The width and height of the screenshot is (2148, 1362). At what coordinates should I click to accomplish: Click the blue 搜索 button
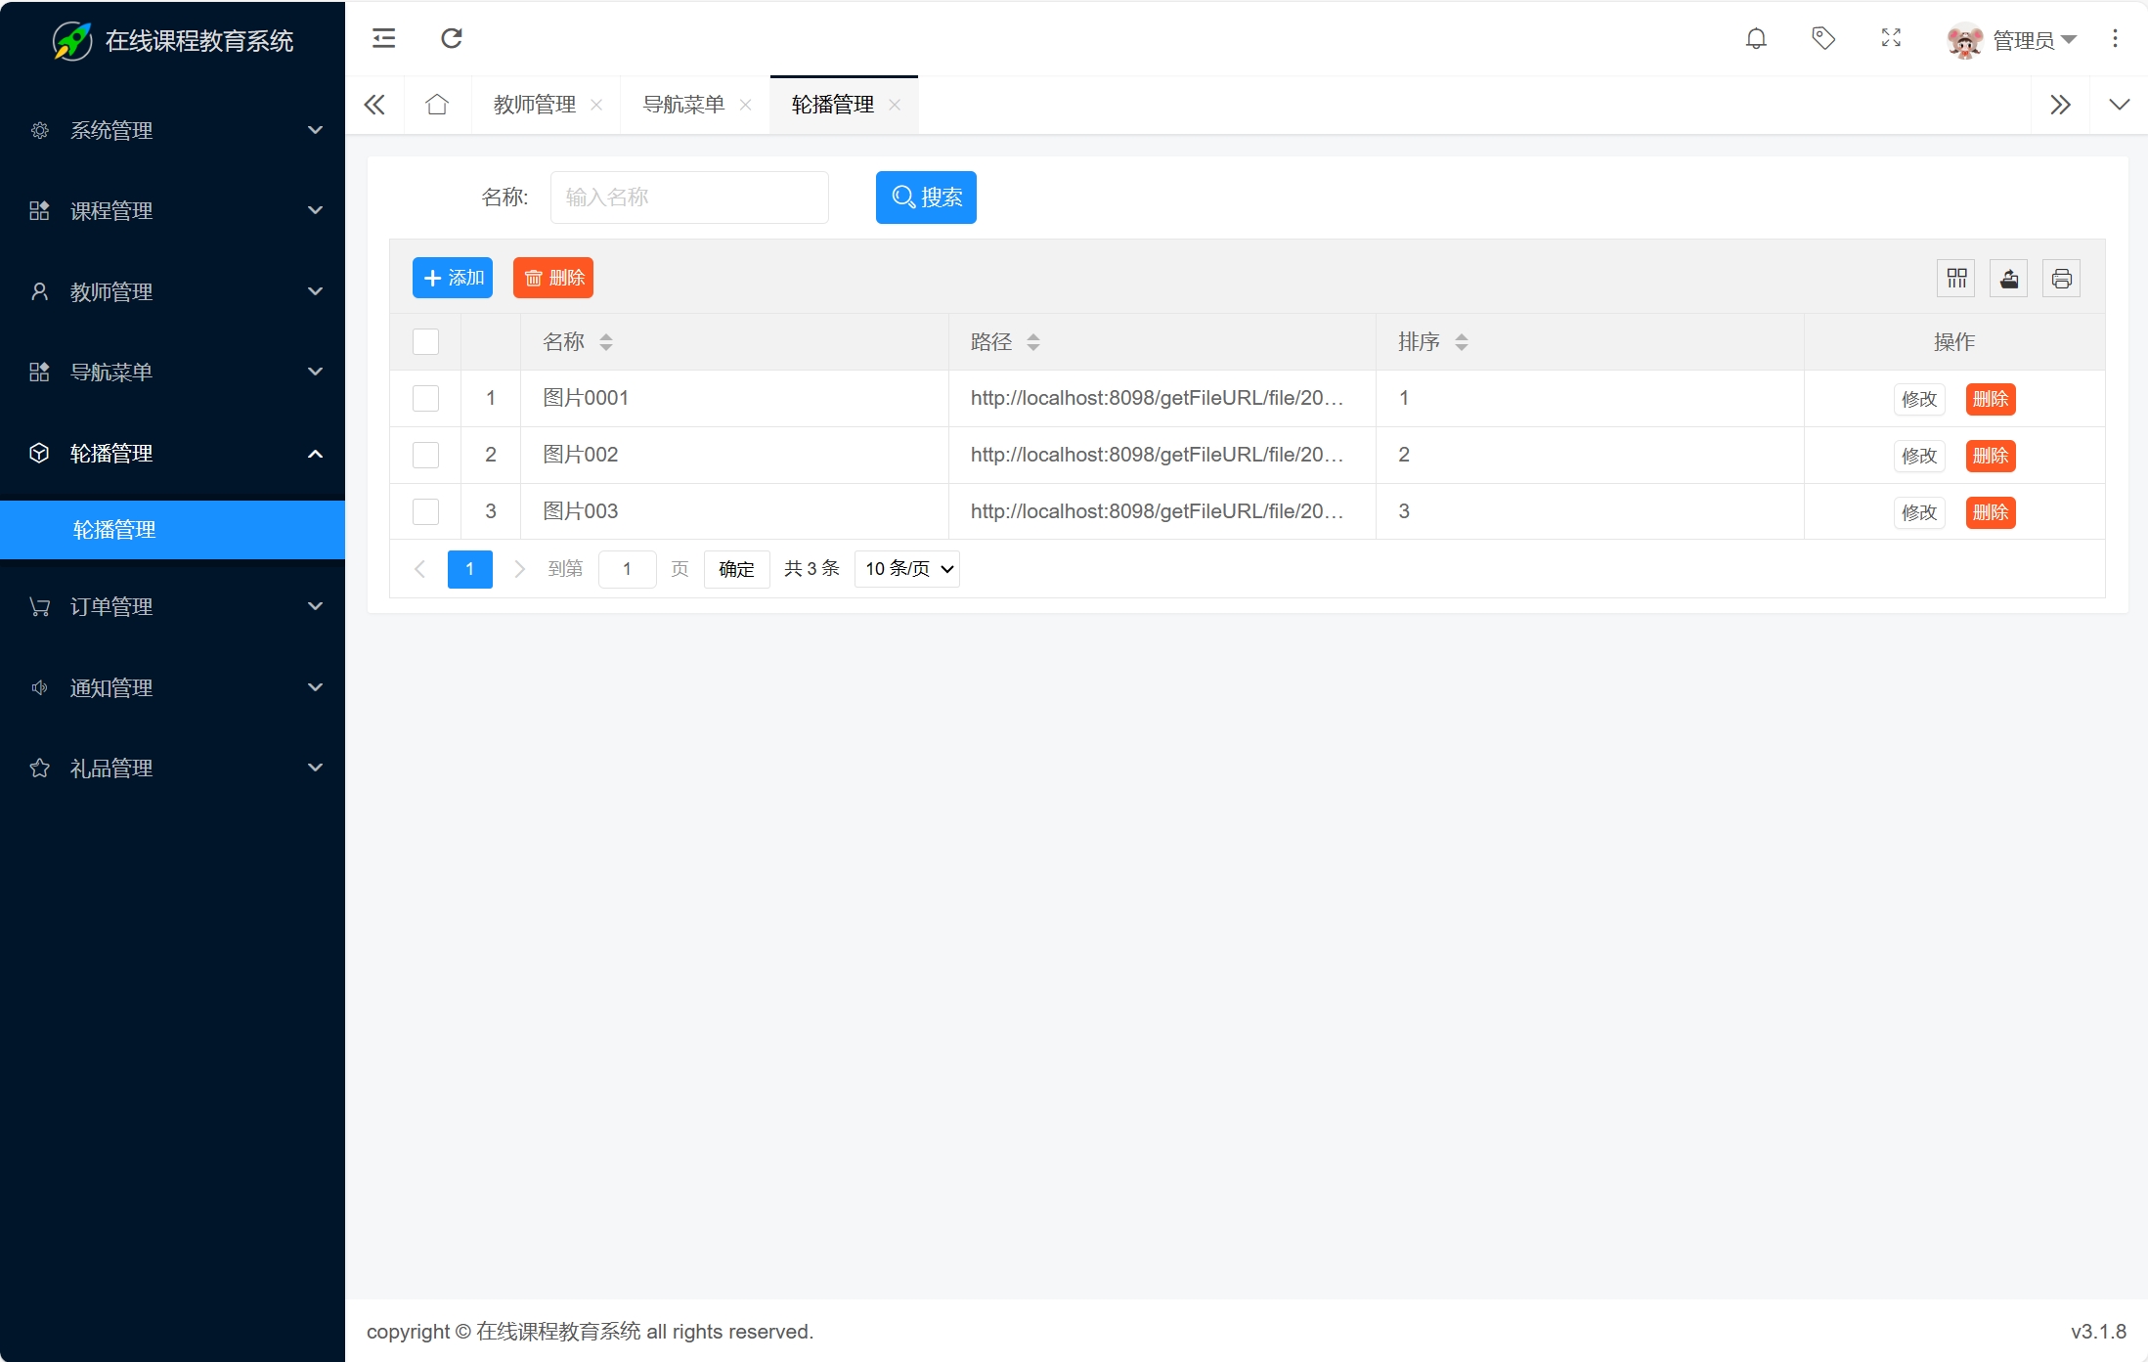926,198
